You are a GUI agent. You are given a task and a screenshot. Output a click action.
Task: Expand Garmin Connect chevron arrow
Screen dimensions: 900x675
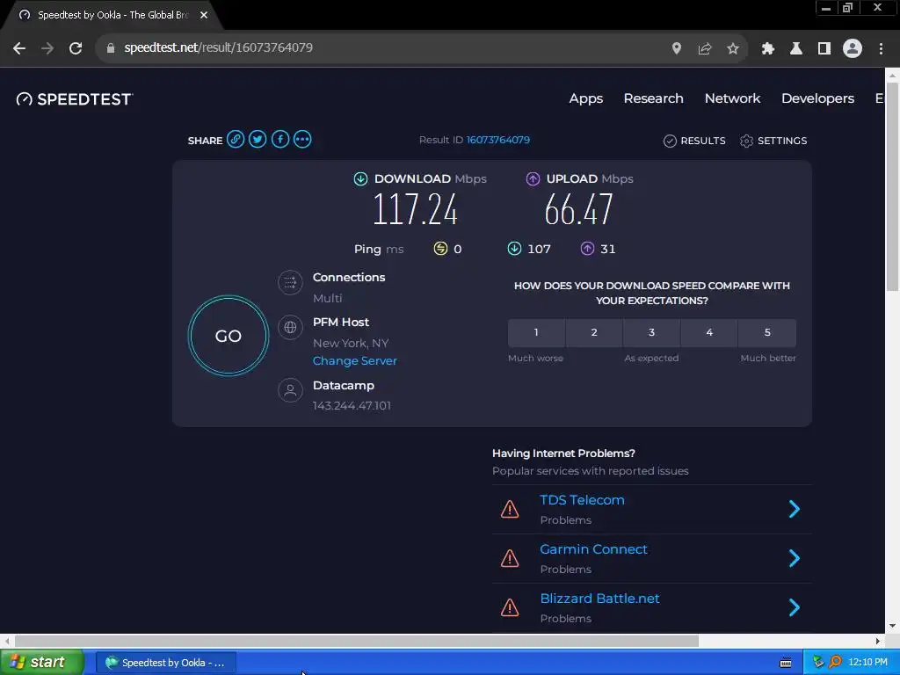pos(795,558)
